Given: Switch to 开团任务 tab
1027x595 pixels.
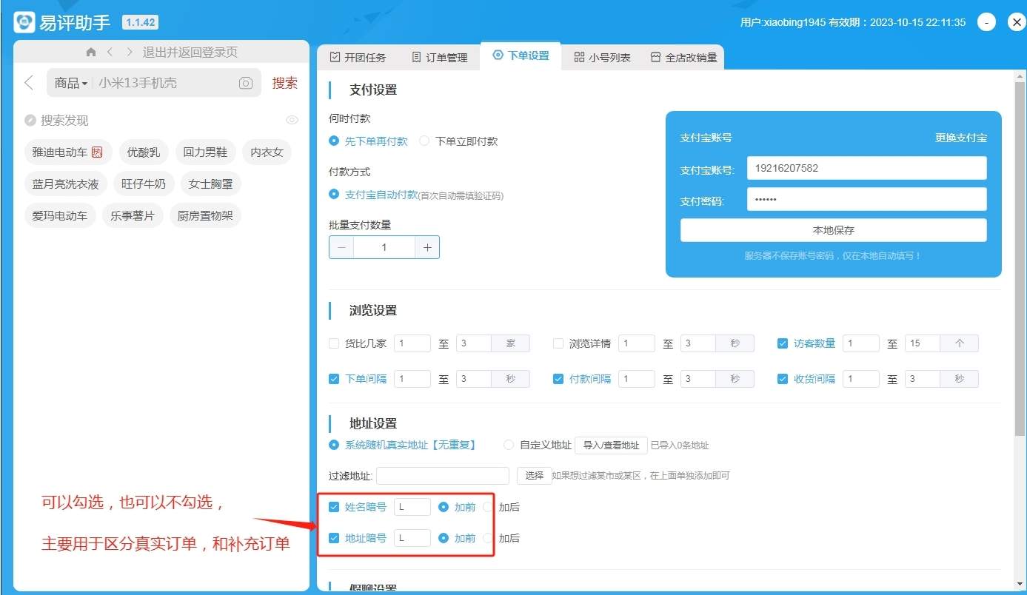Looking at the screenshot, I should pos(358,57).
